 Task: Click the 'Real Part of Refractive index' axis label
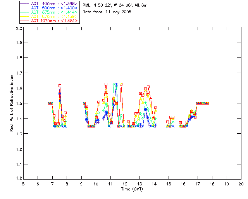click(12, 103)
